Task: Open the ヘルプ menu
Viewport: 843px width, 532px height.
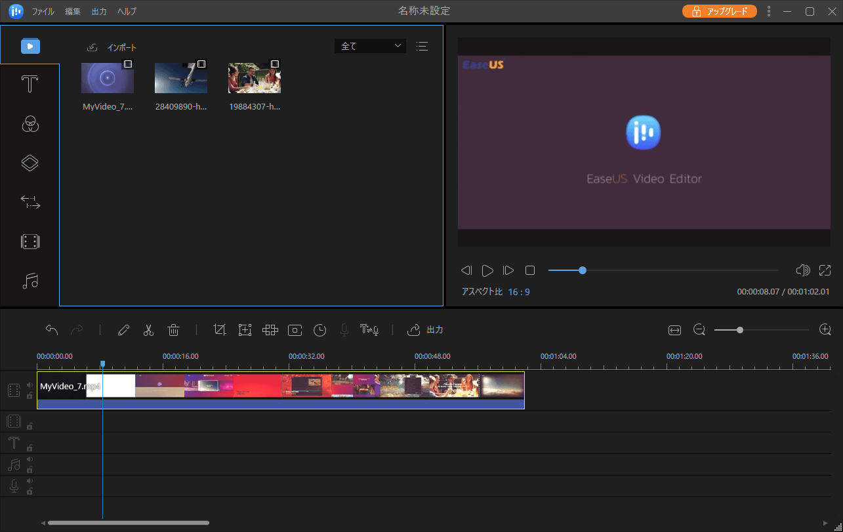Action: coord(127,12)
